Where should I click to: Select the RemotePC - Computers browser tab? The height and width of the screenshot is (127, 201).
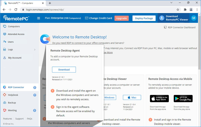coord(24,3)
